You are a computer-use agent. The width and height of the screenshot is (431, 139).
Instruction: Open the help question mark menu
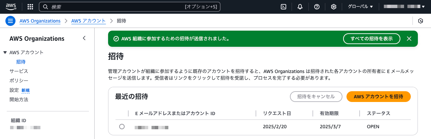point(317,7)
